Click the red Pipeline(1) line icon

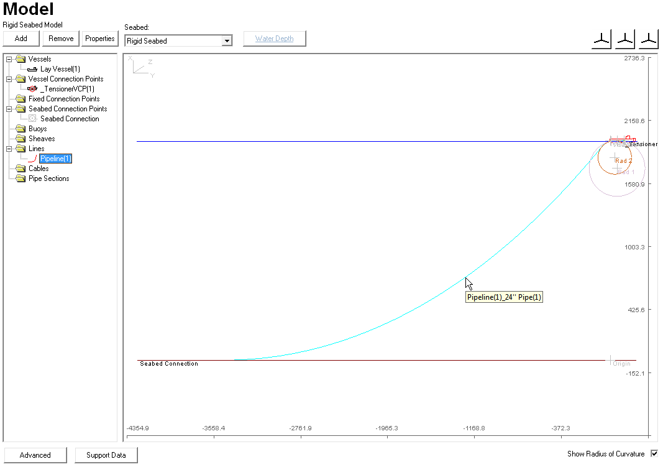coord(33,159)
